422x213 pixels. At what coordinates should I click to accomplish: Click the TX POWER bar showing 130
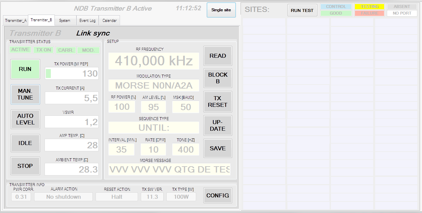pos(72,73)
